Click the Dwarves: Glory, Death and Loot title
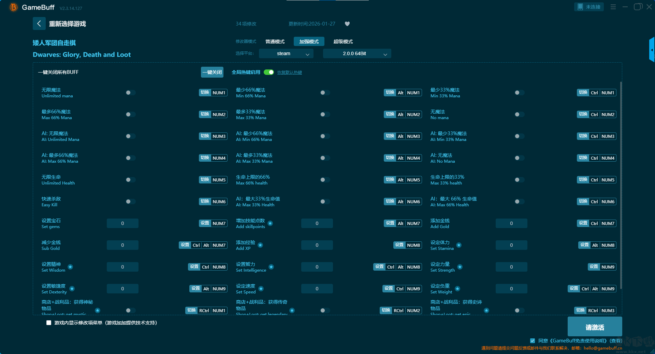 pos(82,55)
